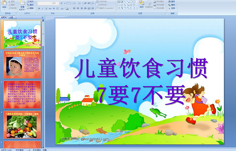236x151 pixels.
Task: Toggle Align Text Right
Action: (x=82, y=8)
